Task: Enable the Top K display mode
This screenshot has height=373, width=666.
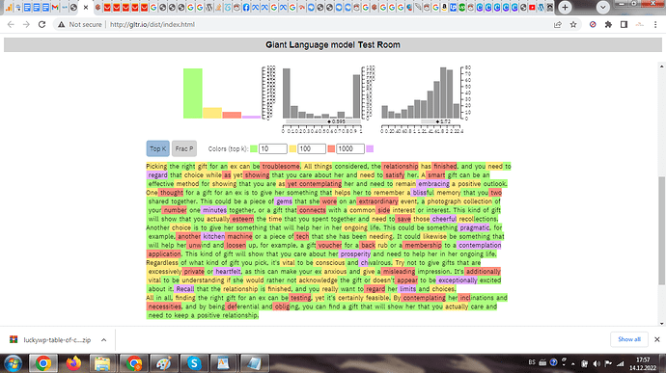Action: [158, 148]
